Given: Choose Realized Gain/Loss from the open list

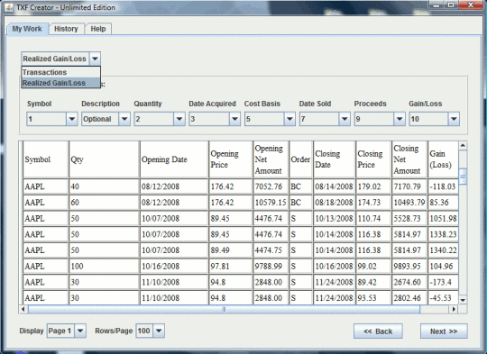Looking at the screenshot, I should (61, 83).
